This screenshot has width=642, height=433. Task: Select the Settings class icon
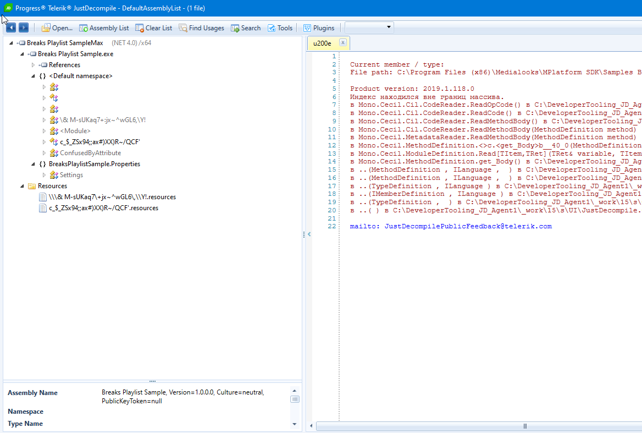pos(54,176)
